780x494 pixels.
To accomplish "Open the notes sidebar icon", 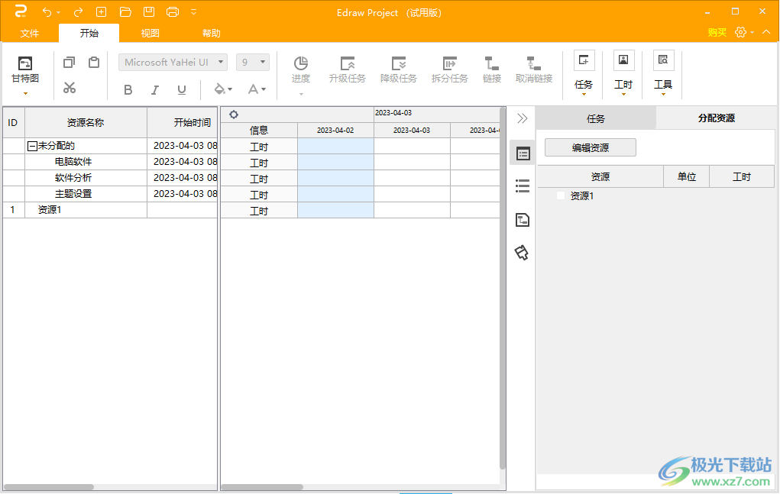I will tap(523, 220).
